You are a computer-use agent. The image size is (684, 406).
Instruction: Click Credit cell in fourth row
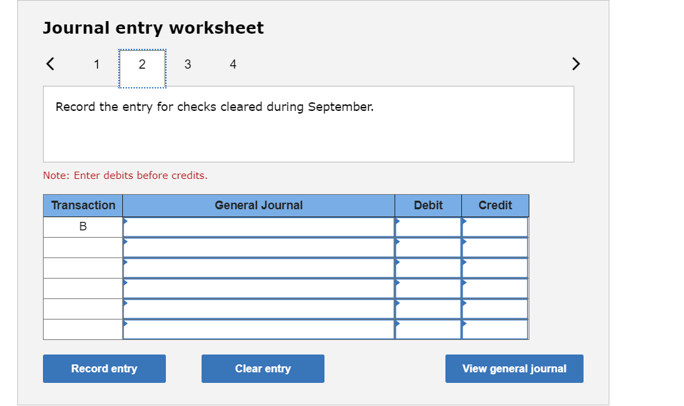point(495,288)
